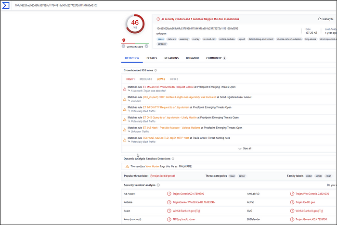Filter IDS rules by HIGH severity
This screenshot has height=225, width=337.
pyautogui.click(x=130, y=79)
